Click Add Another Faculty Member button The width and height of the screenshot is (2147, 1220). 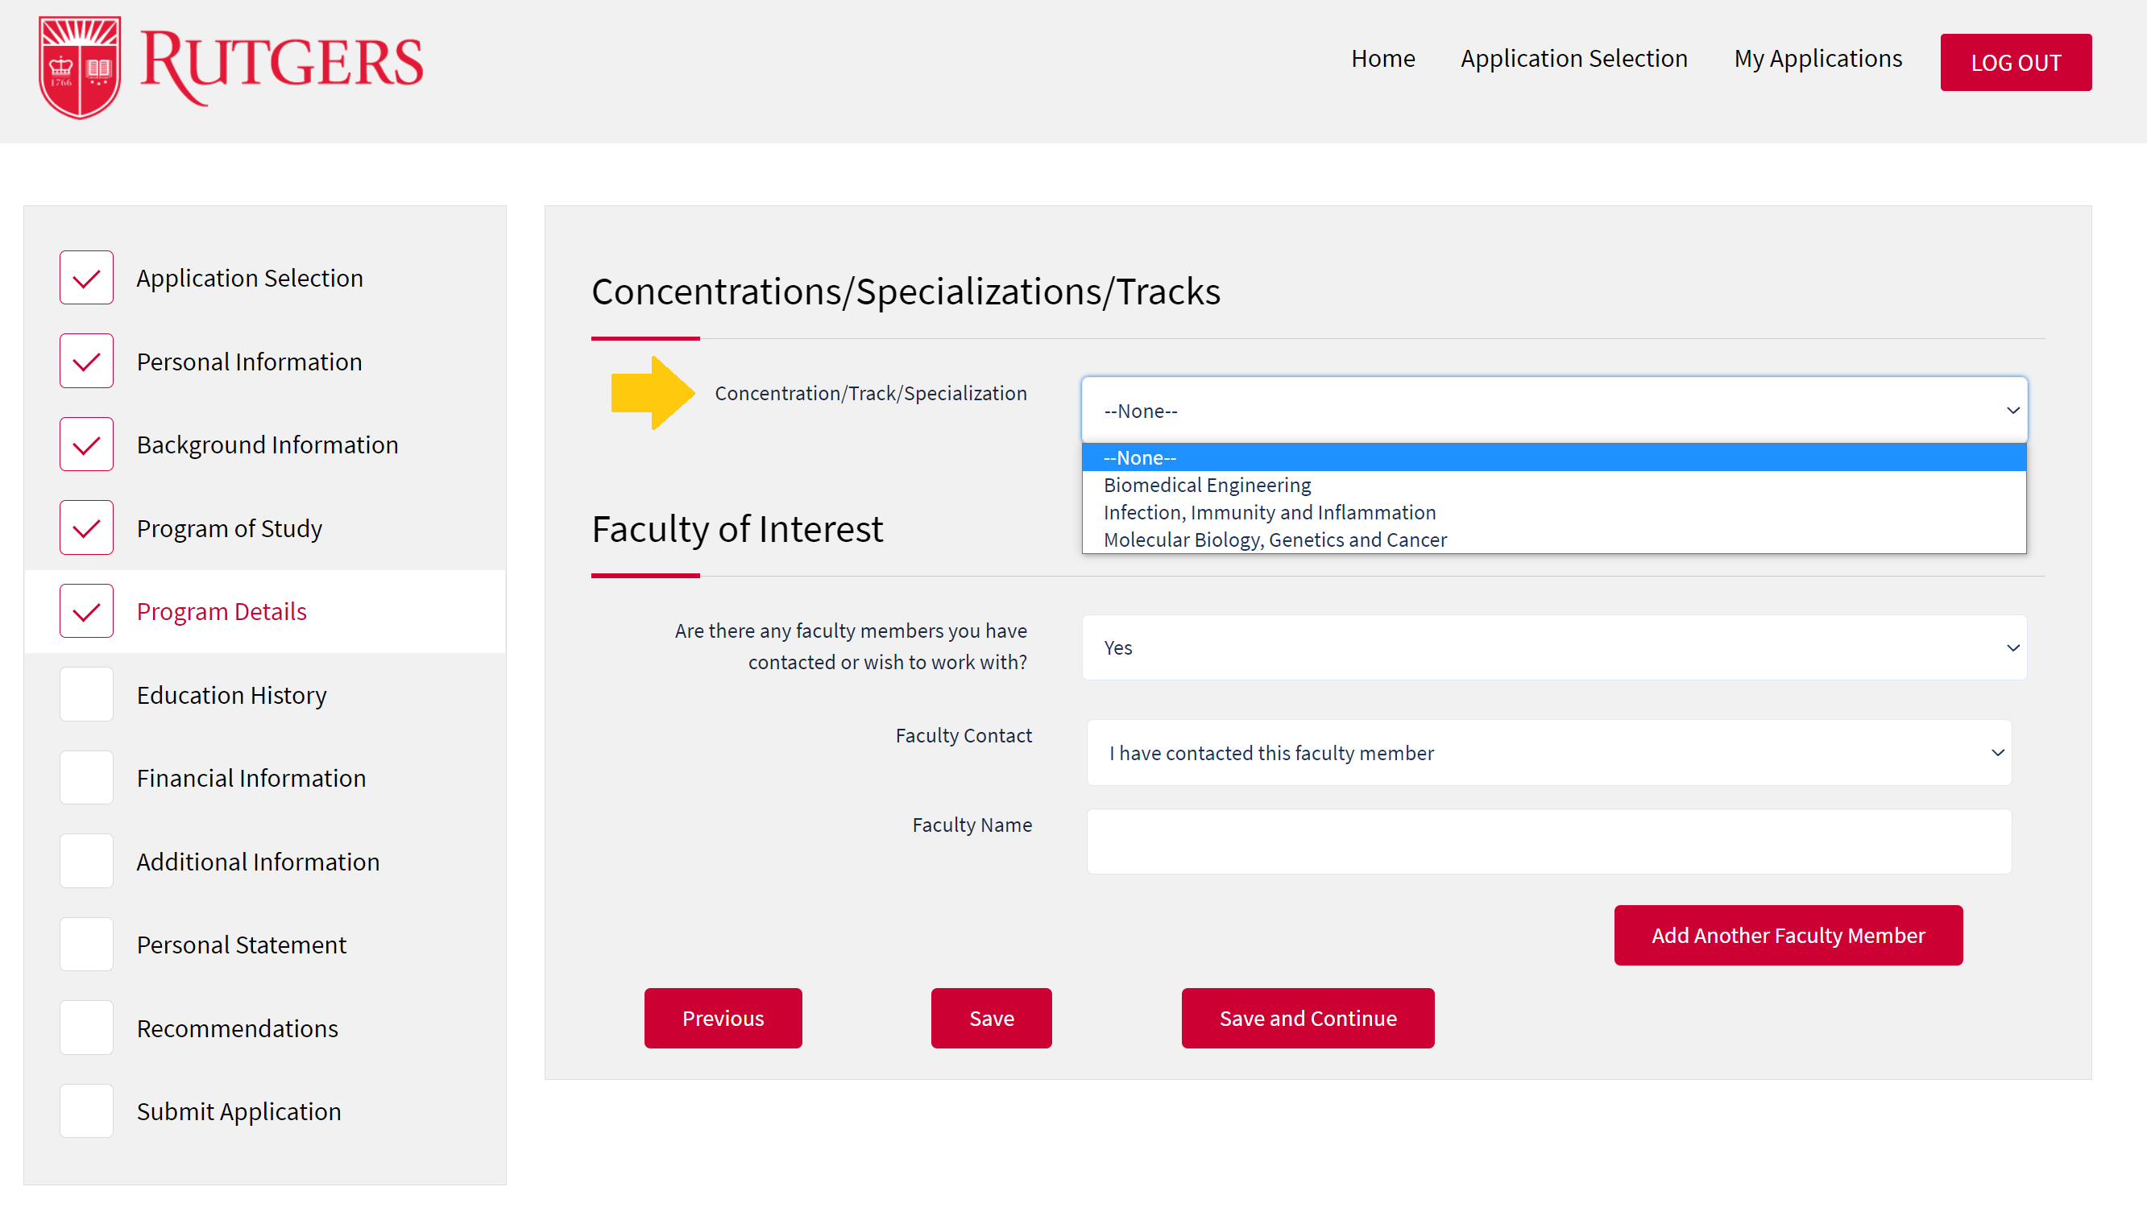[1788, 935]
